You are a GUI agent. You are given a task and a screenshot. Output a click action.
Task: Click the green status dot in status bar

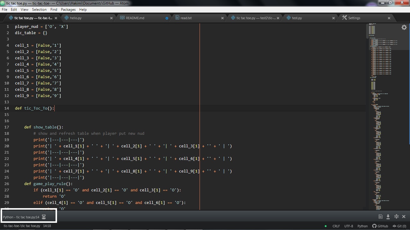point(326,226)
